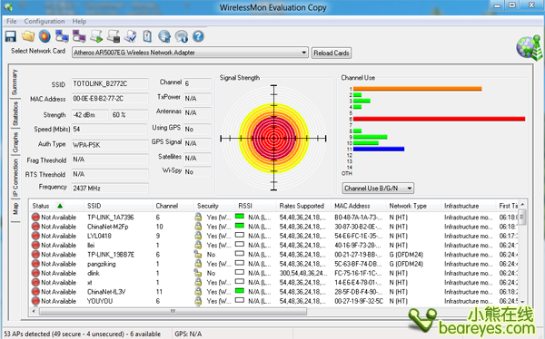
Task: Switch to the Statistics side tab
Action: click(x=15, y=114)
